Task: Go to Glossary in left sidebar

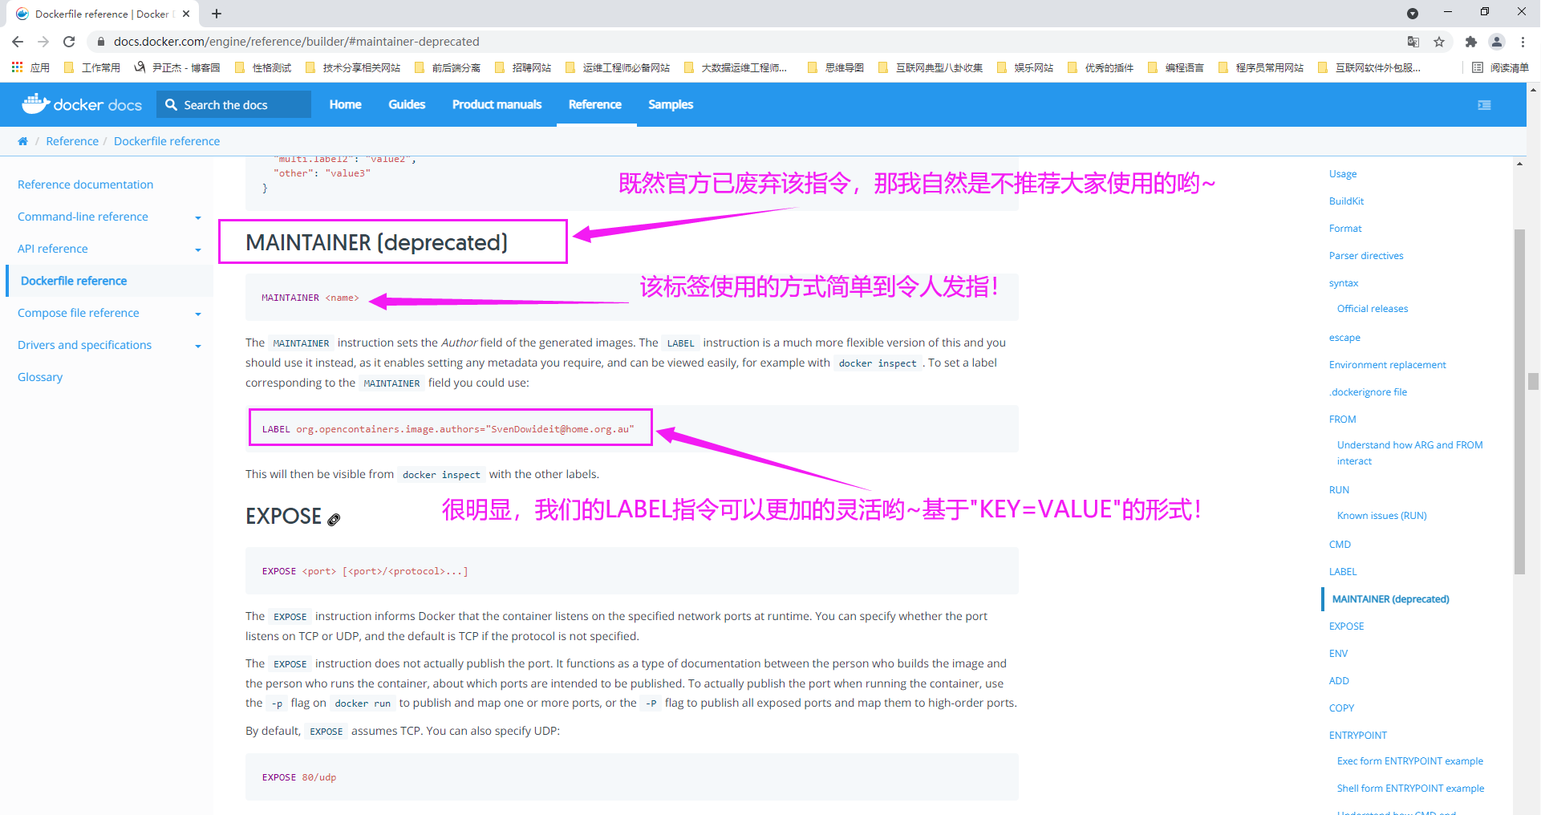Action: [40, 377]
